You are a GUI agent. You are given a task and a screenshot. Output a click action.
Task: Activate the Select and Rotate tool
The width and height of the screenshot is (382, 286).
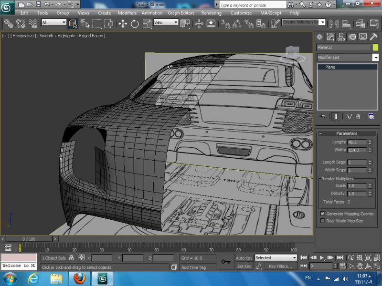click(x=135, y=23)
